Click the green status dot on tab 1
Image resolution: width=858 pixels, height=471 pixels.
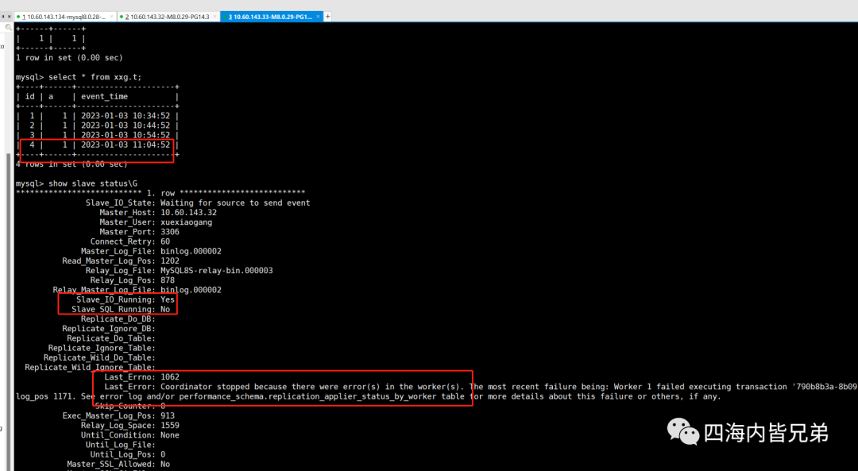click(x=18, y=17)
